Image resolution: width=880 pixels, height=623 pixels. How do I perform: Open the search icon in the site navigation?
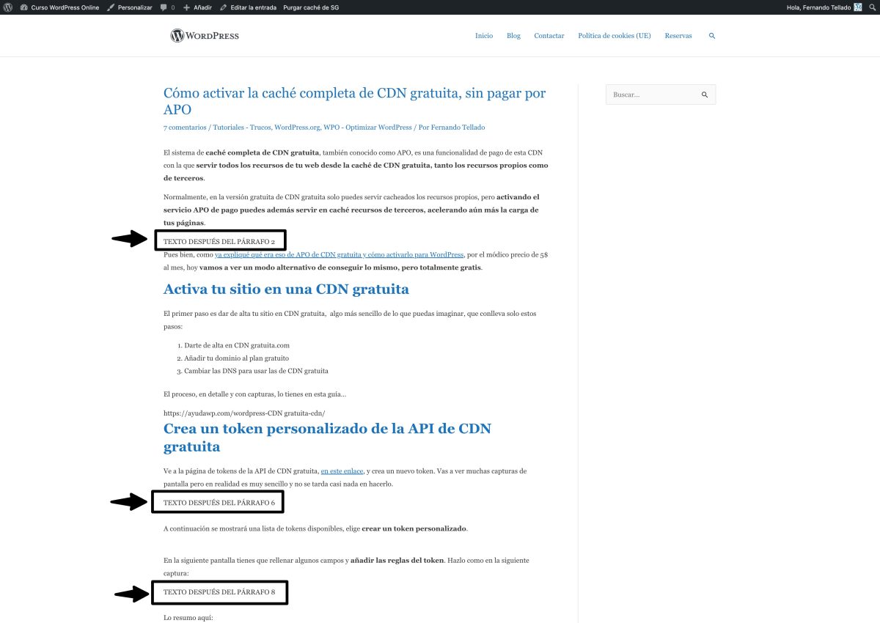click(711, 35)
